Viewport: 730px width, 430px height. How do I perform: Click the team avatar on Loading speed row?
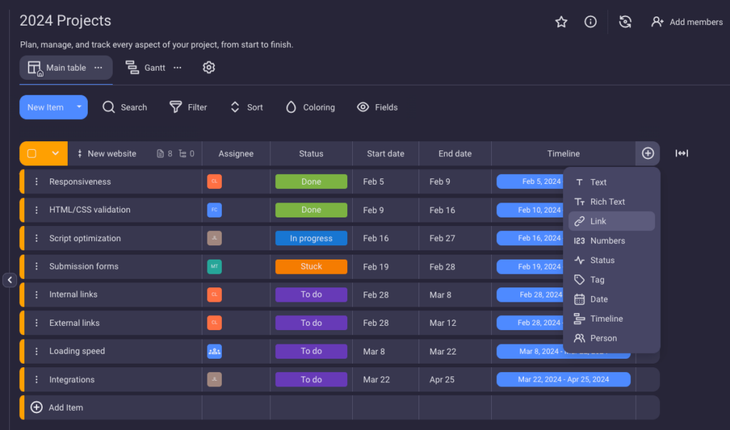(215, 351)
